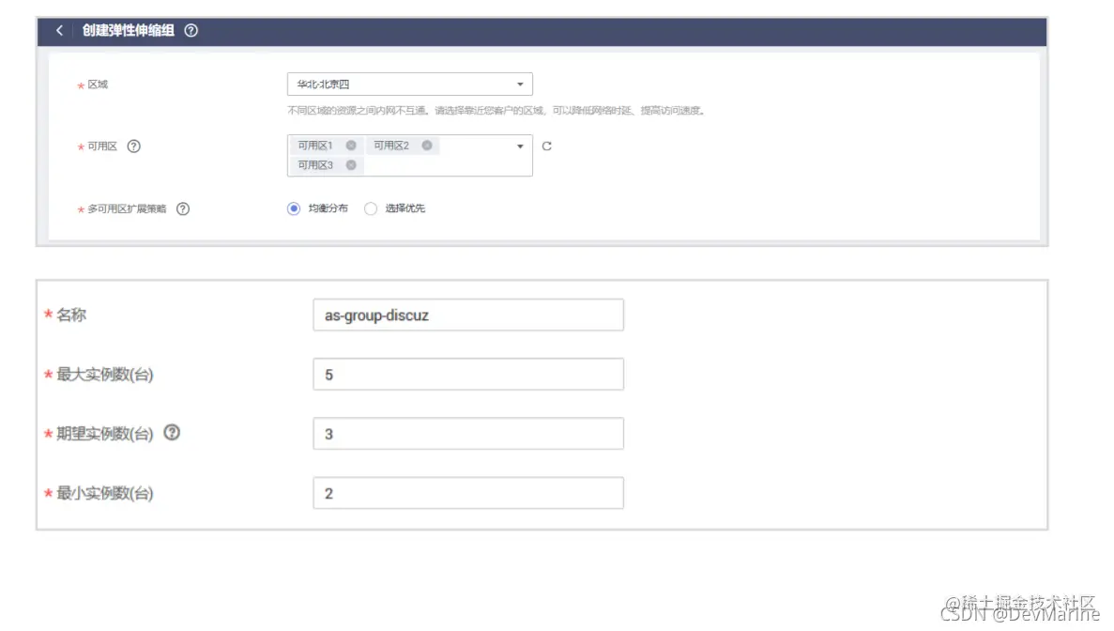
Task: Select the 可用区1 tag text
Action: tap(314, 146)
